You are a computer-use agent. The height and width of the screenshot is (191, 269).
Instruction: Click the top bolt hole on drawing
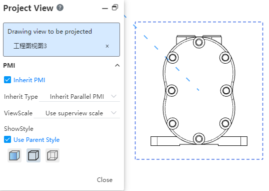199,42
